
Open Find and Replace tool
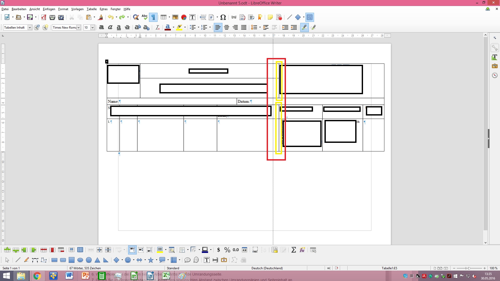coord(136,17)
